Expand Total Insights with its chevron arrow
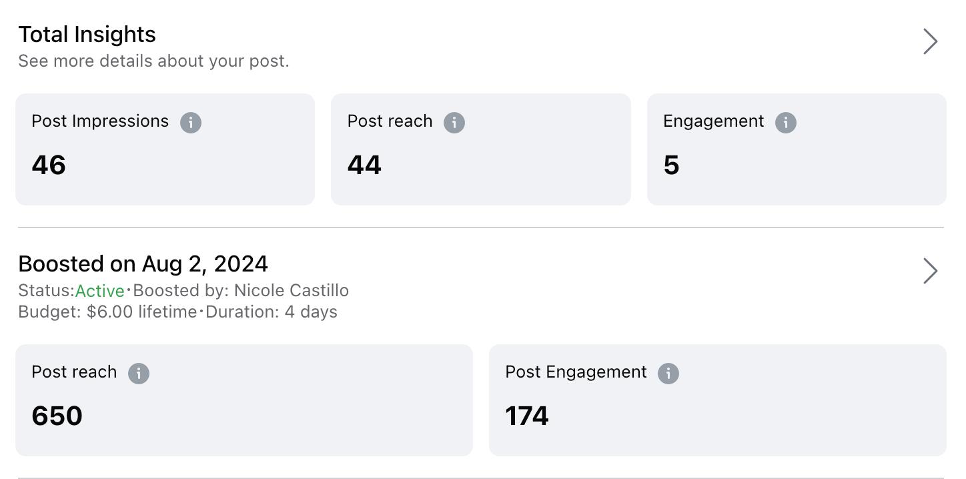Image resolution: width=966 pixels, height=479 pixels. pyautogui.click(x=930, y=41)
